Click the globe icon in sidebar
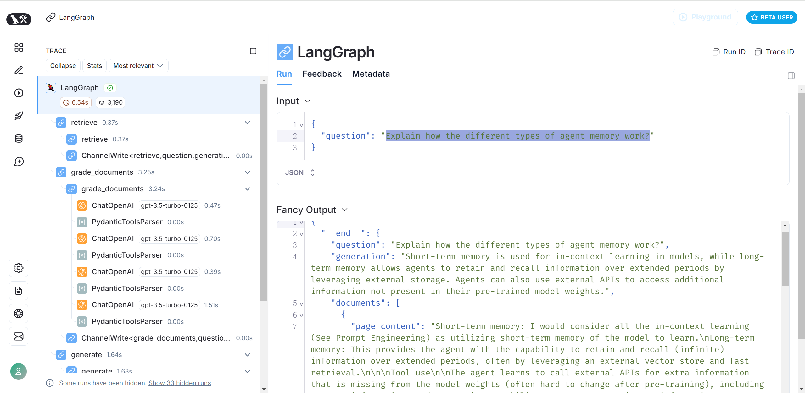The image size is (805, 393). (x=19, y=314)
